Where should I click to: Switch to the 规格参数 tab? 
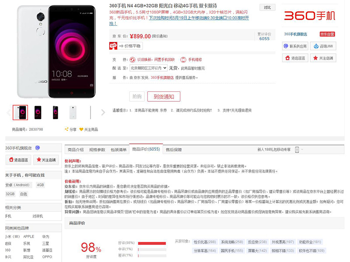tap(97, 150)
